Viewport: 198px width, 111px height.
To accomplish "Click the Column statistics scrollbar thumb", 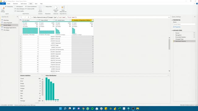I will 42,88.
